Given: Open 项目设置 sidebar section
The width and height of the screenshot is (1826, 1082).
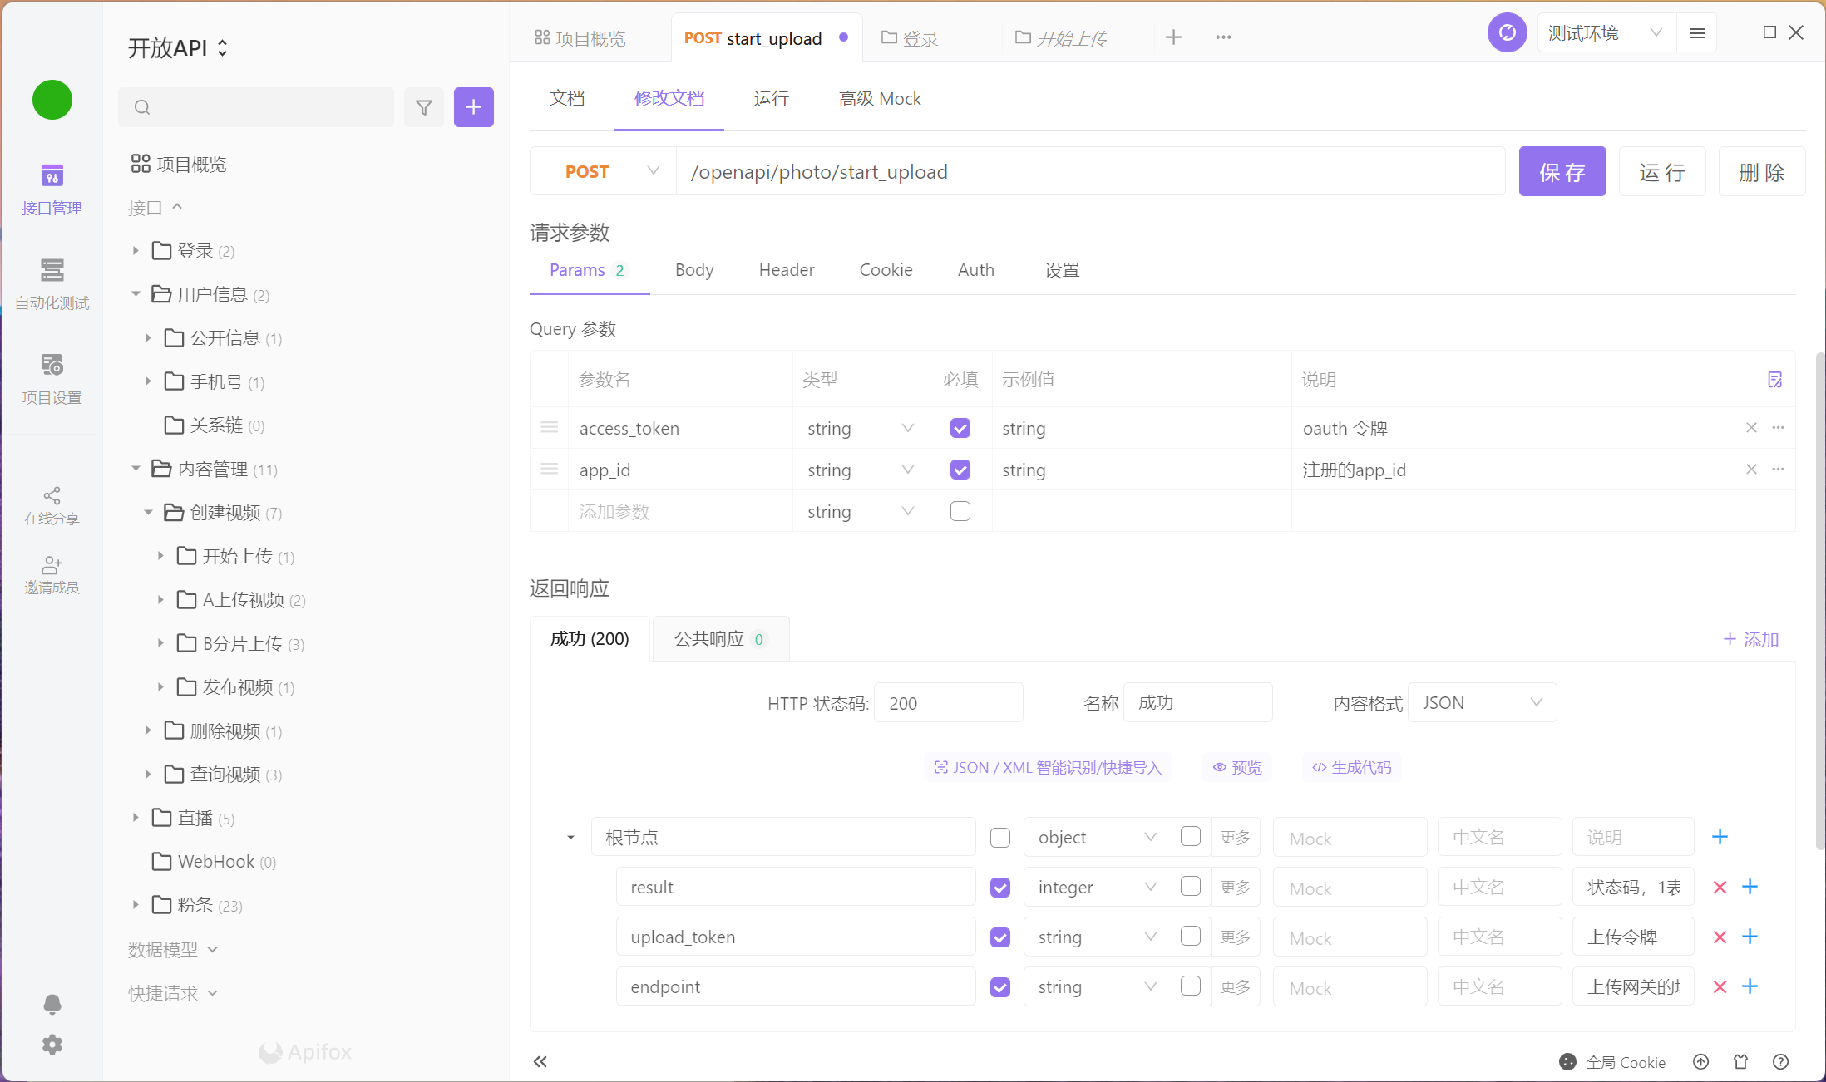Looking at the screenshot, I should (x=52, y=379).
